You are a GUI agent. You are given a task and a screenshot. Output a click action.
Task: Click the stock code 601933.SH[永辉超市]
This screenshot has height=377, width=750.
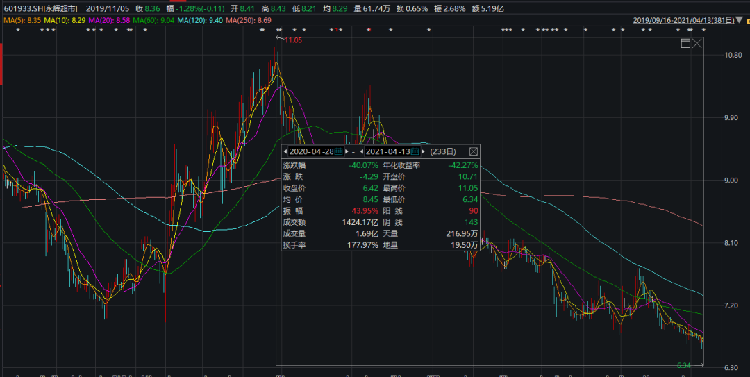pos(41,8)
